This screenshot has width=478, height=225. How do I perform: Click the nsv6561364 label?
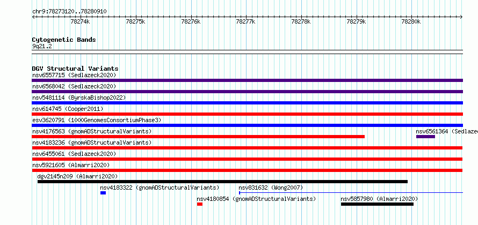pos(432,131)
